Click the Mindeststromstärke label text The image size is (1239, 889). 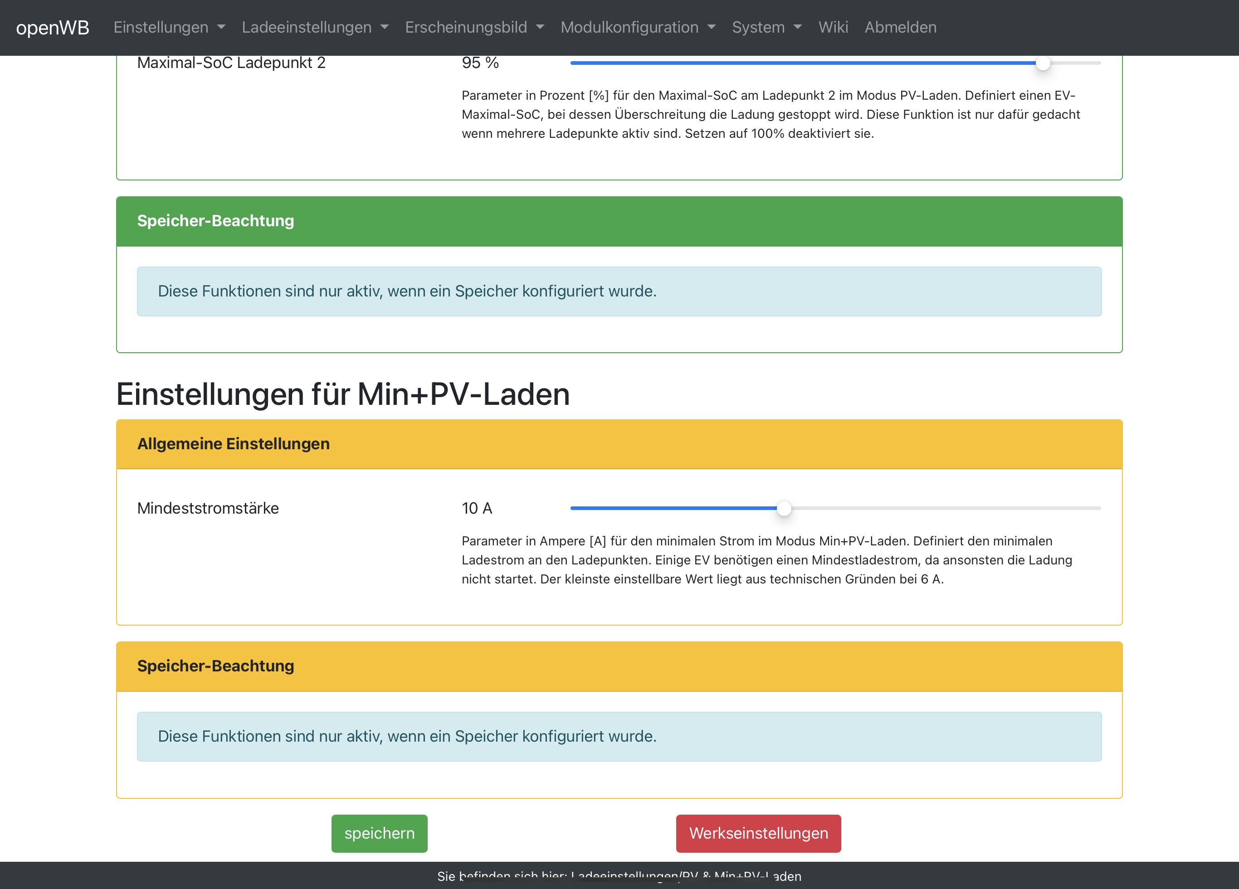tap(208, 508)
